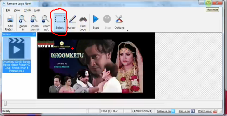The image size is (227, 116).
Task: Click the Ready status text
Action: [6, 111]
